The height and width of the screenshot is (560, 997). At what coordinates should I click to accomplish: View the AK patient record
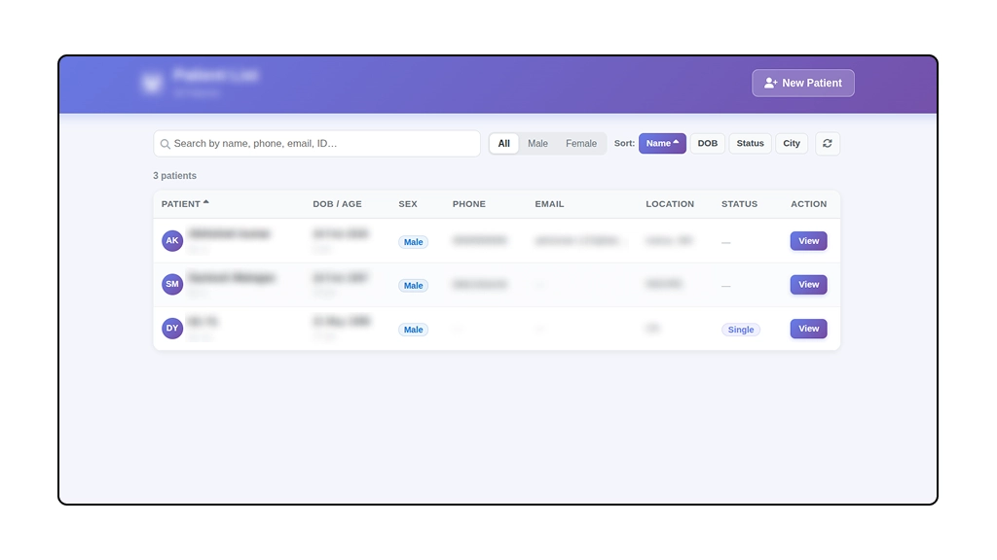(x=808, y=241)
